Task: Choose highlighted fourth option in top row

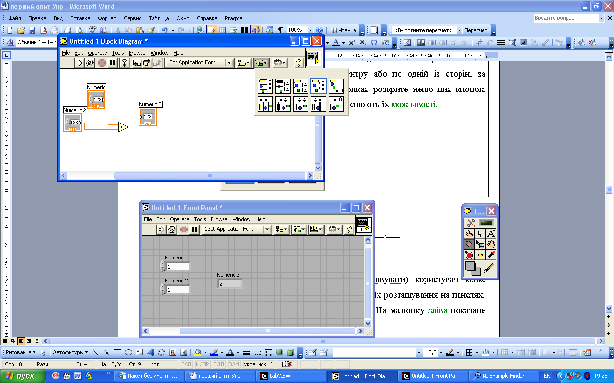Action: coord(319,86)
